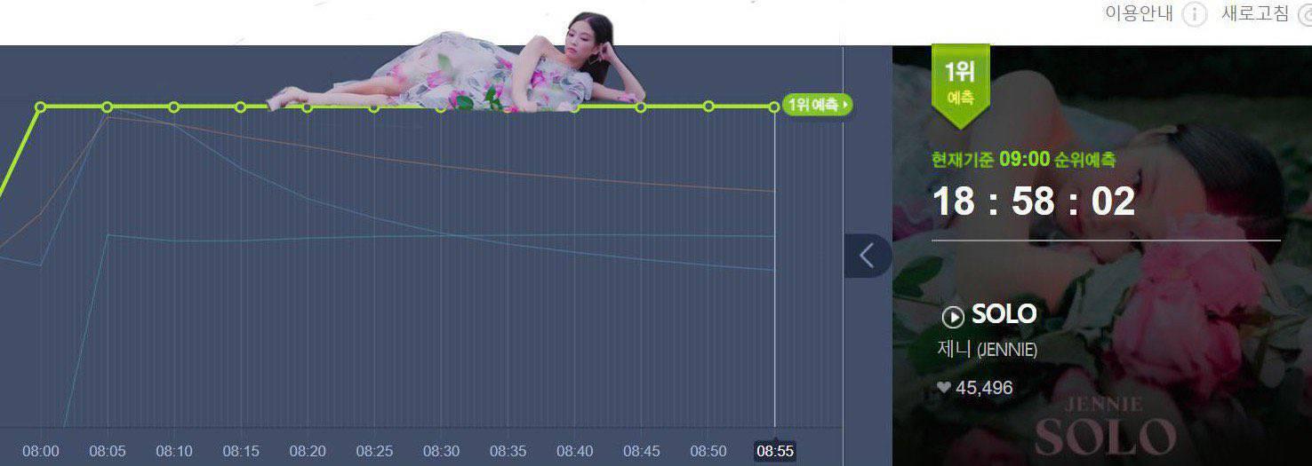The width and height of the screenshot is (1312, 466).
Task: Select the 08:55 highlighted time label
Action: pyautogui.click(x=774, y=451)
